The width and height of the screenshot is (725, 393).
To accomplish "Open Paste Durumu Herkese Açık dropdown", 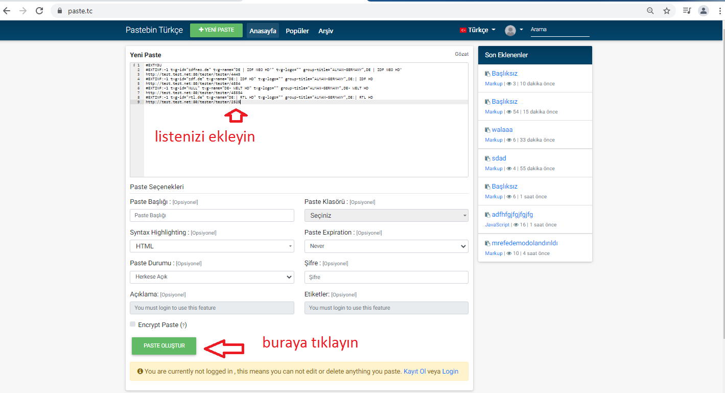I will 212,277.
